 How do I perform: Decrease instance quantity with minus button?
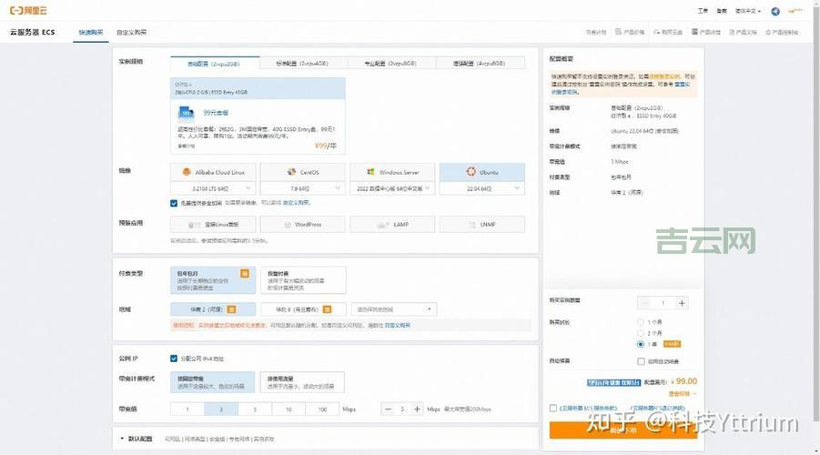tap(644, 303)
